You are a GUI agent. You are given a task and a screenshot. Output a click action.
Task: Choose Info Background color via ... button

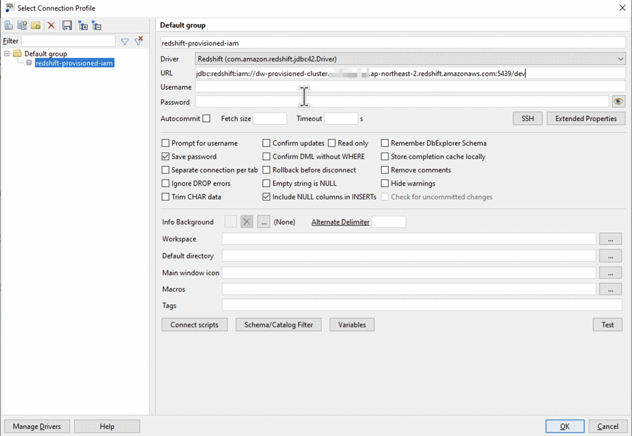tap(264, 222)
